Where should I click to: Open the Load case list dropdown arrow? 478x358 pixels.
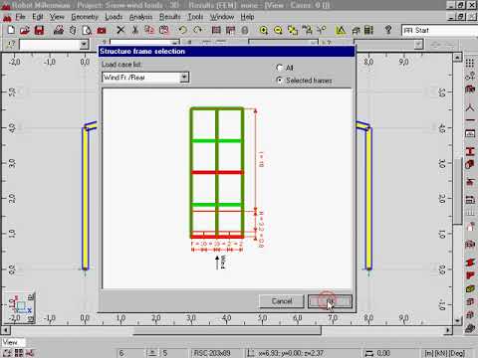[x=184, y=78]
